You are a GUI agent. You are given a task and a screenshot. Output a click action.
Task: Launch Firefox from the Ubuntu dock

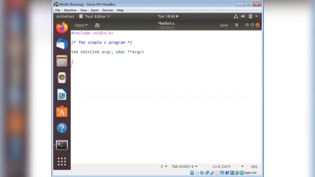pos(62,28)
